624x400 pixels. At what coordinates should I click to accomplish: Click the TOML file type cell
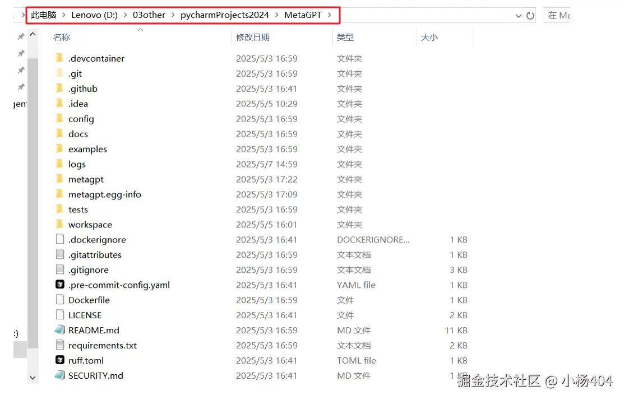(x=356, y=361)
